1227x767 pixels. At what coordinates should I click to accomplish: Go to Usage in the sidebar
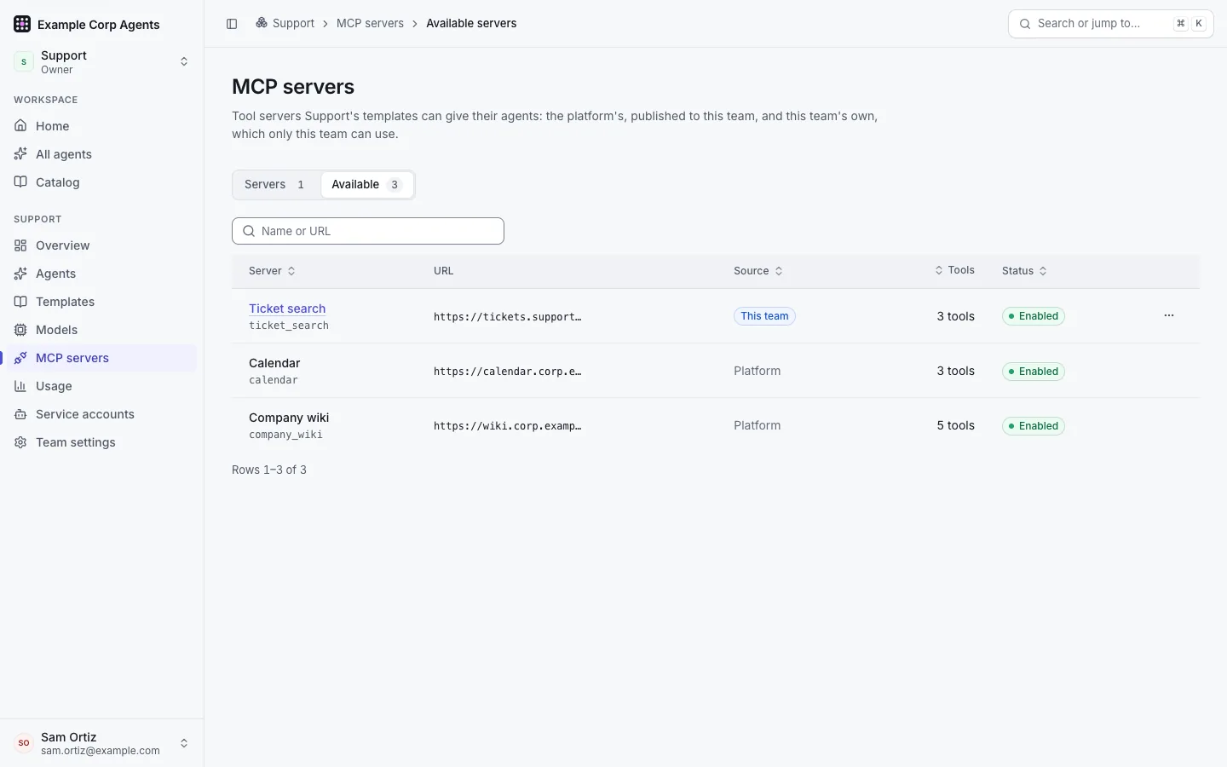pyautogui.click(x=102, y=386)
